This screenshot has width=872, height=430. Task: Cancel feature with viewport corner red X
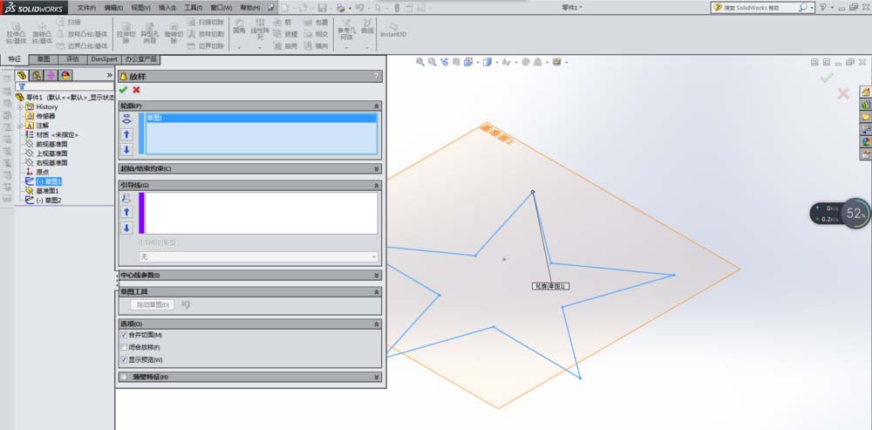(x=843, y=93)
